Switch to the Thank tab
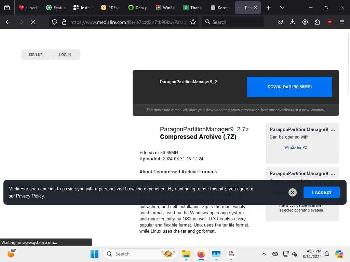Image resolution: width=350 pixels, height=262 pixels. tap(192, 8)
